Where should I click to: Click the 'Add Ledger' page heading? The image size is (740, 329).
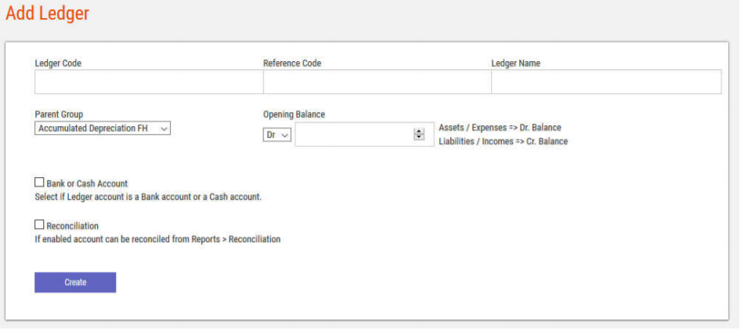pos(47,13)
